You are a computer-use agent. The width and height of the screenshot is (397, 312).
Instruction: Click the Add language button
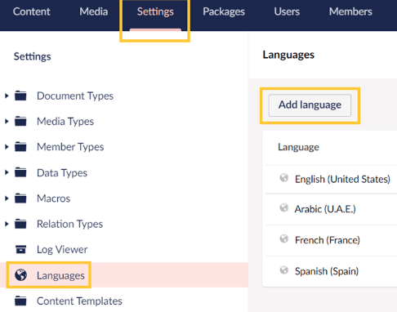tap(310, 105)
